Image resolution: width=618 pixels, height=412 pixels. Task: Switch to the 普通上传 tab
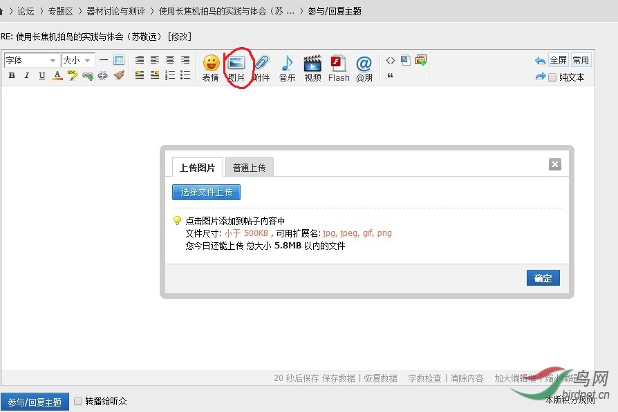coord(250,166)
